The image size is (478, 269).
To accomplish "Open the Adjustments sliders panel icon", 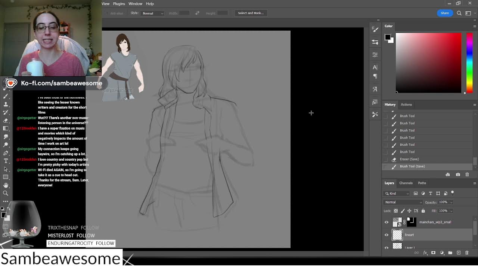I will pos(375,55).
